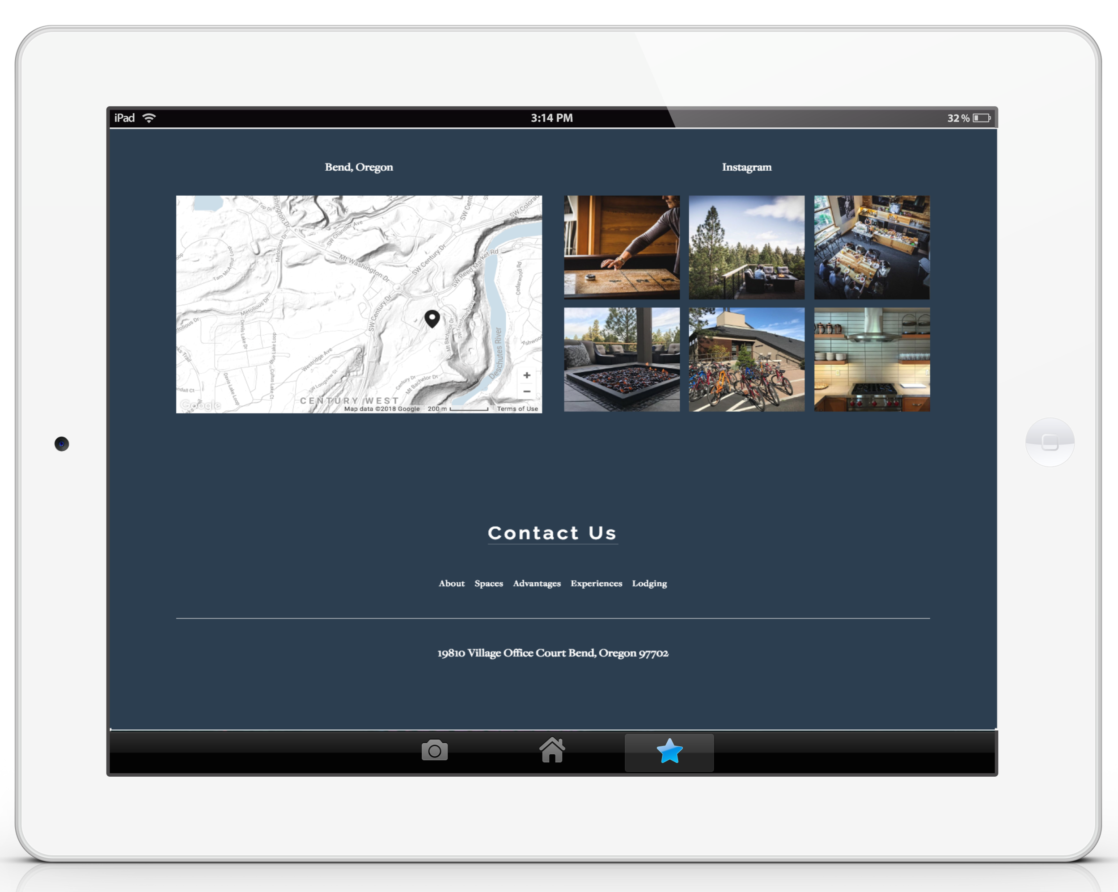Select the Lodging navigation link
Image resolution: width=1118 pixels, height=892 pixels.
pos(649,584)
